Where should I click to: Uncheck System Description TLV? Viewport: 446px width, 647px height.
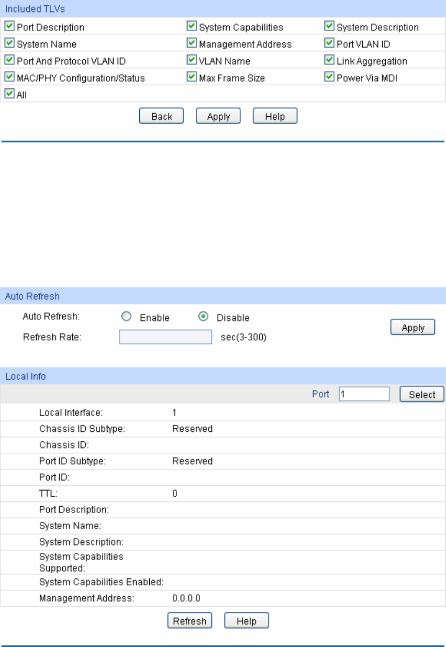tap(329, 27)
